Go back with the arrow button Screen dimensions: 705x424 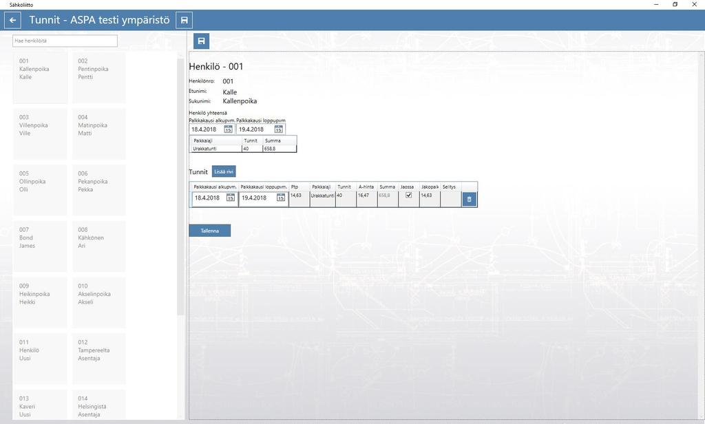12,20
